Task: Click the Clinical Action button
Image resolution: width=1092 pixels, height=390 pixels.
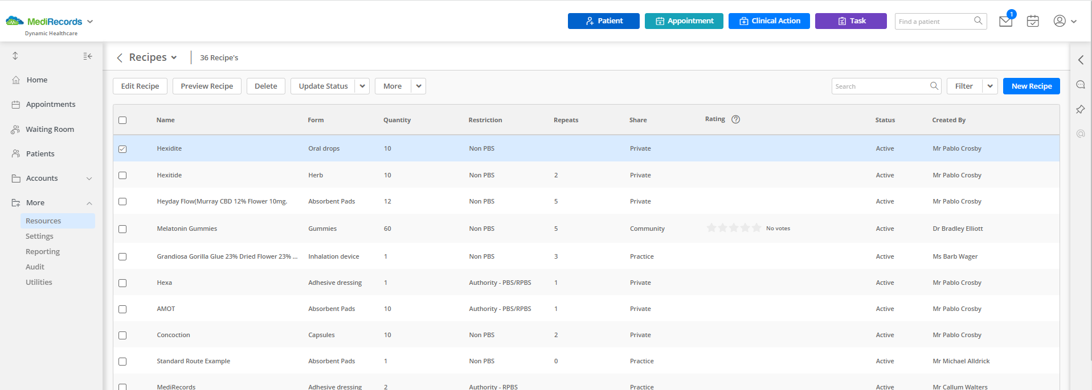Action: (x=769, y=21)
